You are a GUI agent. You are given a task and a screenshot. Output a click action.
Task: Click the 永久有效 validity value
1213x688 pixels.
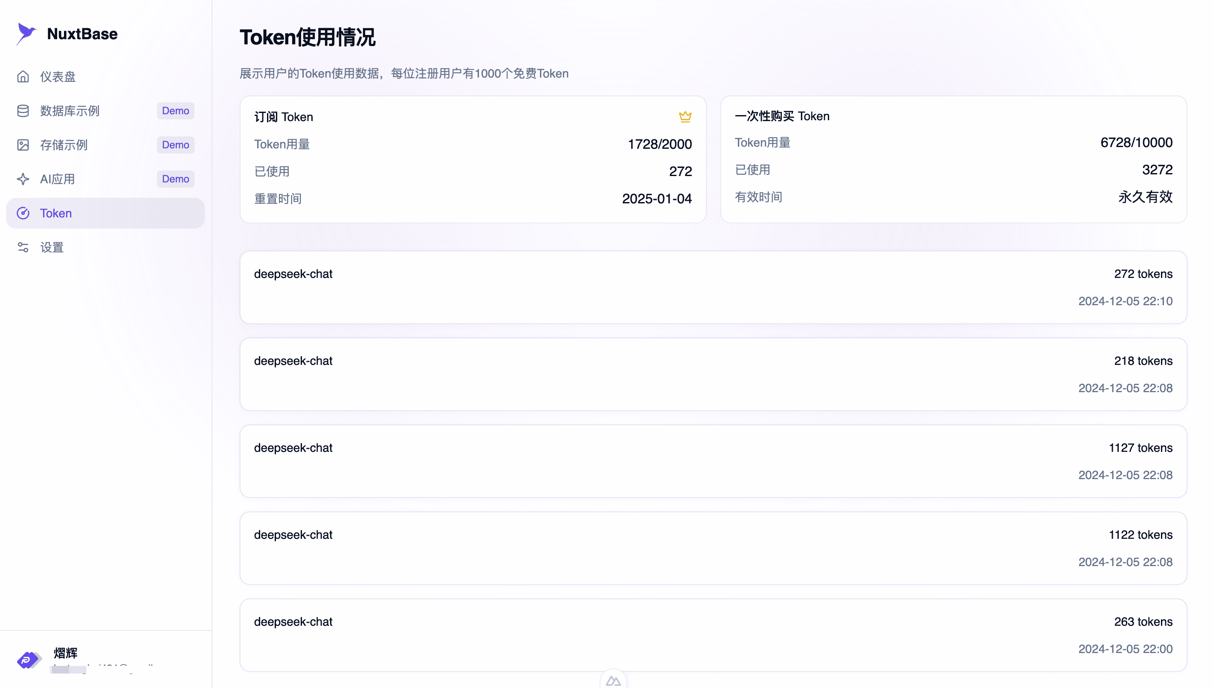coord(1146,197)
